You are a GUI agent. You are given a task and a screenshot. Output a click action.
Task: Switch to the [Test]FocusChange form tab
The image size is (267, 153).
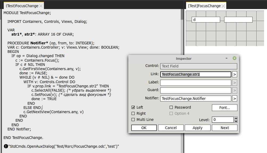[x=204, y=6]
